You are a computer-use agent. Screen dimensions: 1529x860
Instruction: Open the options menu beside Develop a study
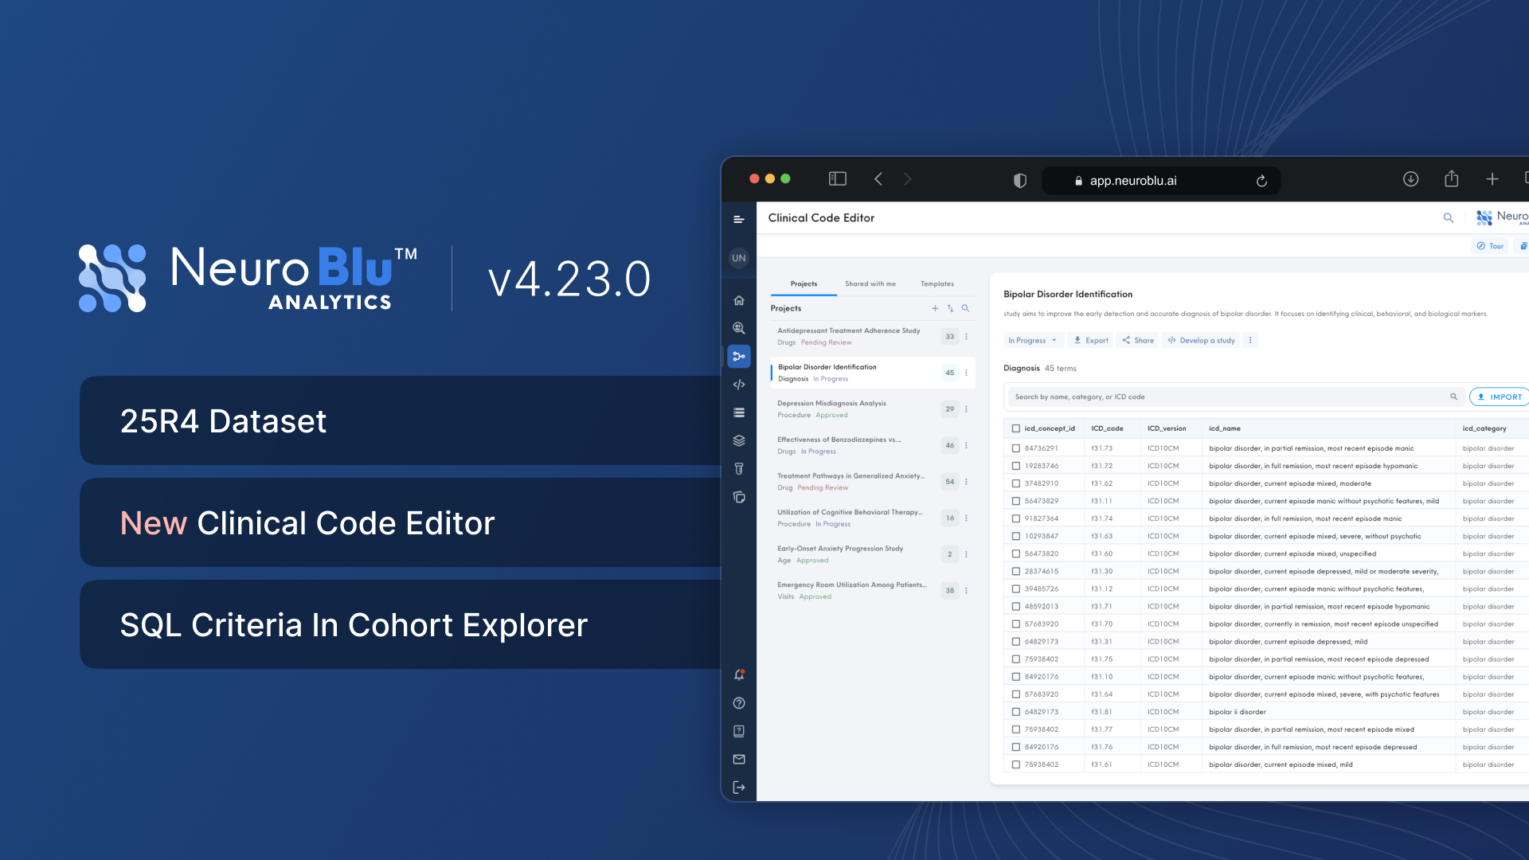pyautogui.click(x=1250, y=340)
